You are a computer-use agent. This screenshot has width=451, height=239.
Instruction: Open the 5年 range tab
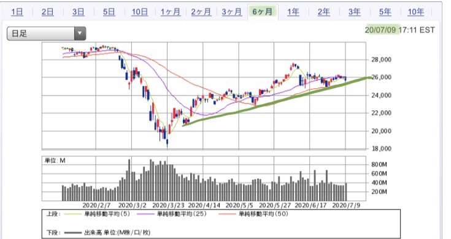[x=385, y=12]
